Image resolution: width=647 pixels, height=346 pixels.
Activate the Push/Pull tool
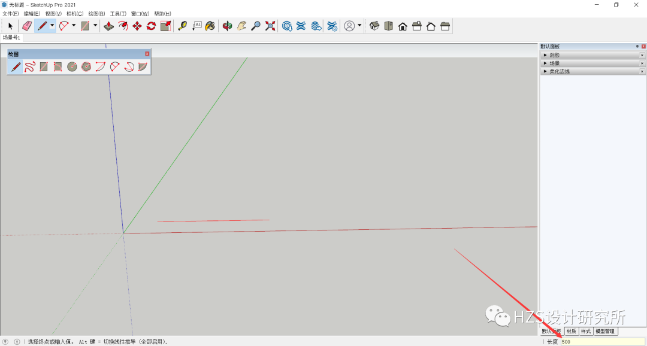[108, 26]
